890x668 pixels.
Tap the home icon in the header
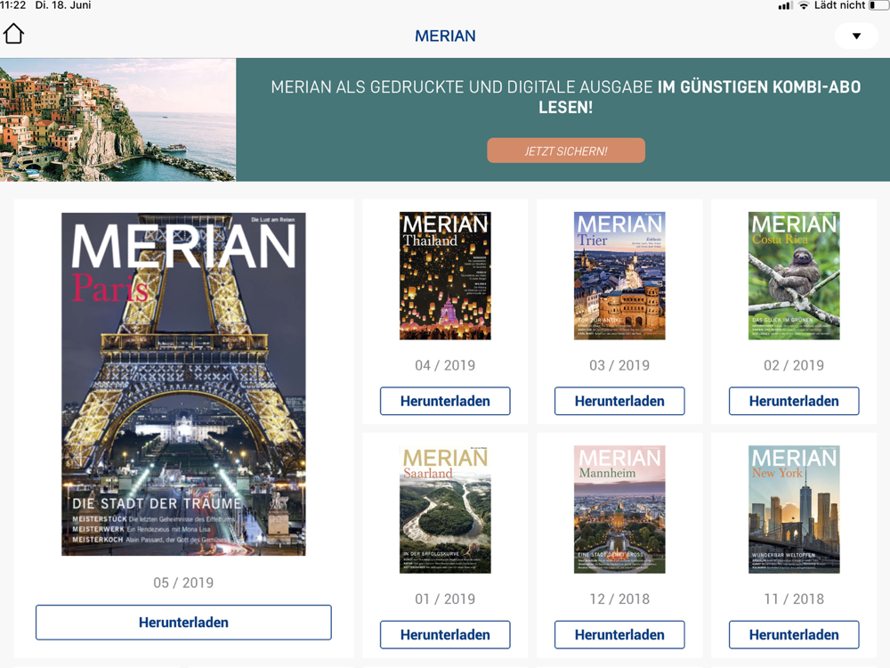[x=13, y=34]
